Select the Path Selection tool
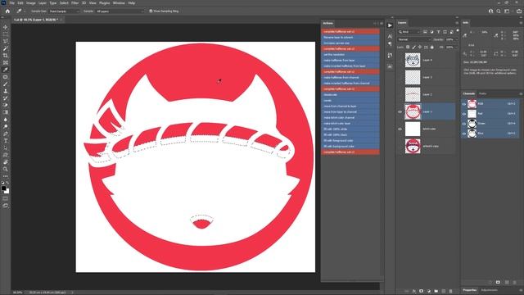This screenshot has height=295, width=524. tap(6, 147)
